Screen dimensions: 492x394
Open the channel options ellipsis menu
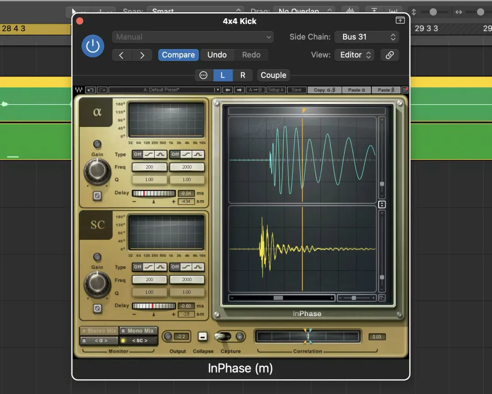[x=203, y=75]
